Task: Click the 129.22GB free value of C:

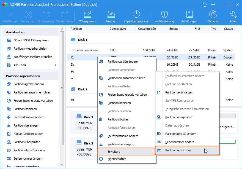Action: click(194, 57)
